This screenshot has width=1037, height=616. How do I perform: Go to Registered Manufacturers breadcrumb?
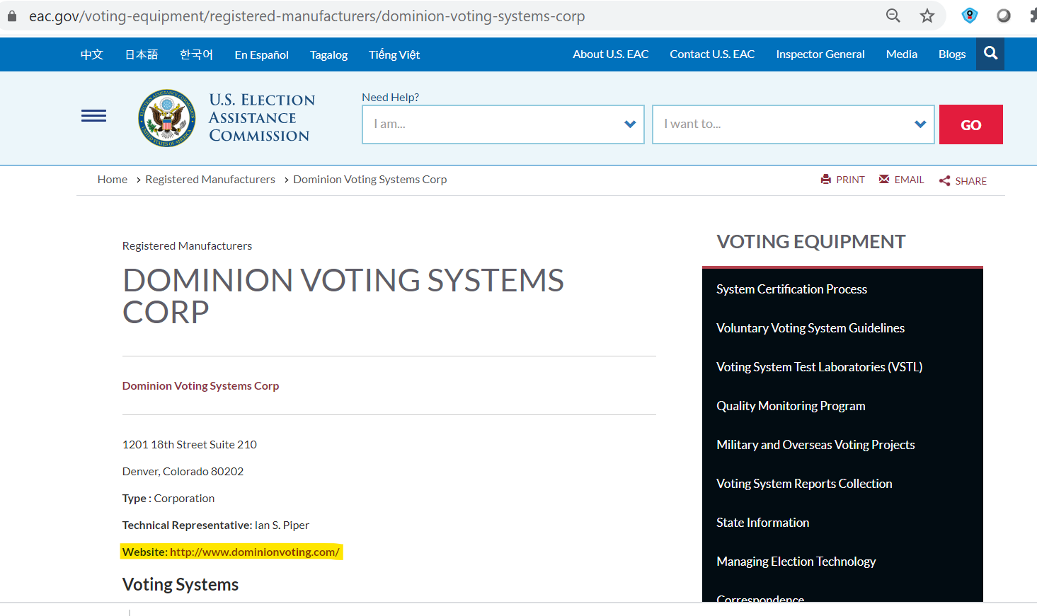click(x=210, y=180)
